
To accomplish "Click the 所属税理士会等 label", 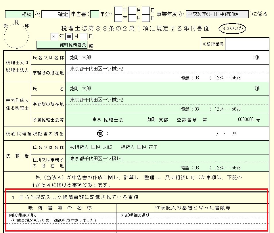I will click(x=48, y=120).
